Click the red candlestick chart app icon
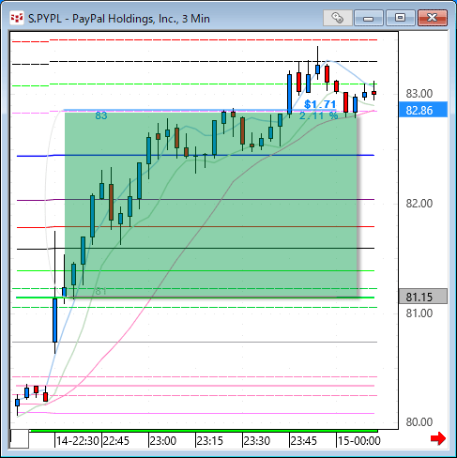This screenshot has height=458, width=457. (17, 18)
